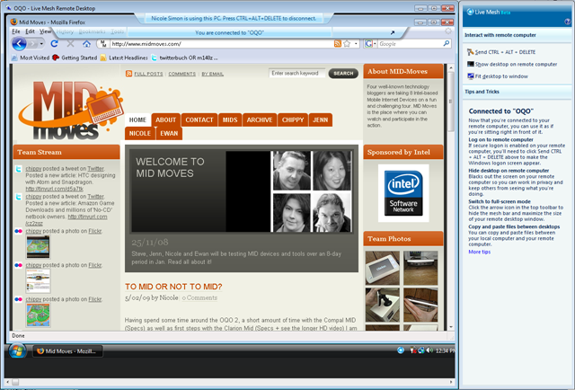
Task: Select the EWAN navigation tab
Action: tap(169, 134)
